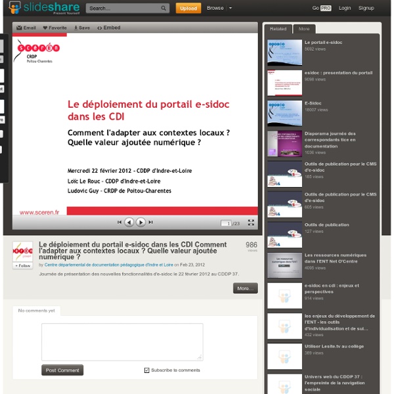Switch to the Related tab
Screen dimensions: 394x394
[278, 29]
